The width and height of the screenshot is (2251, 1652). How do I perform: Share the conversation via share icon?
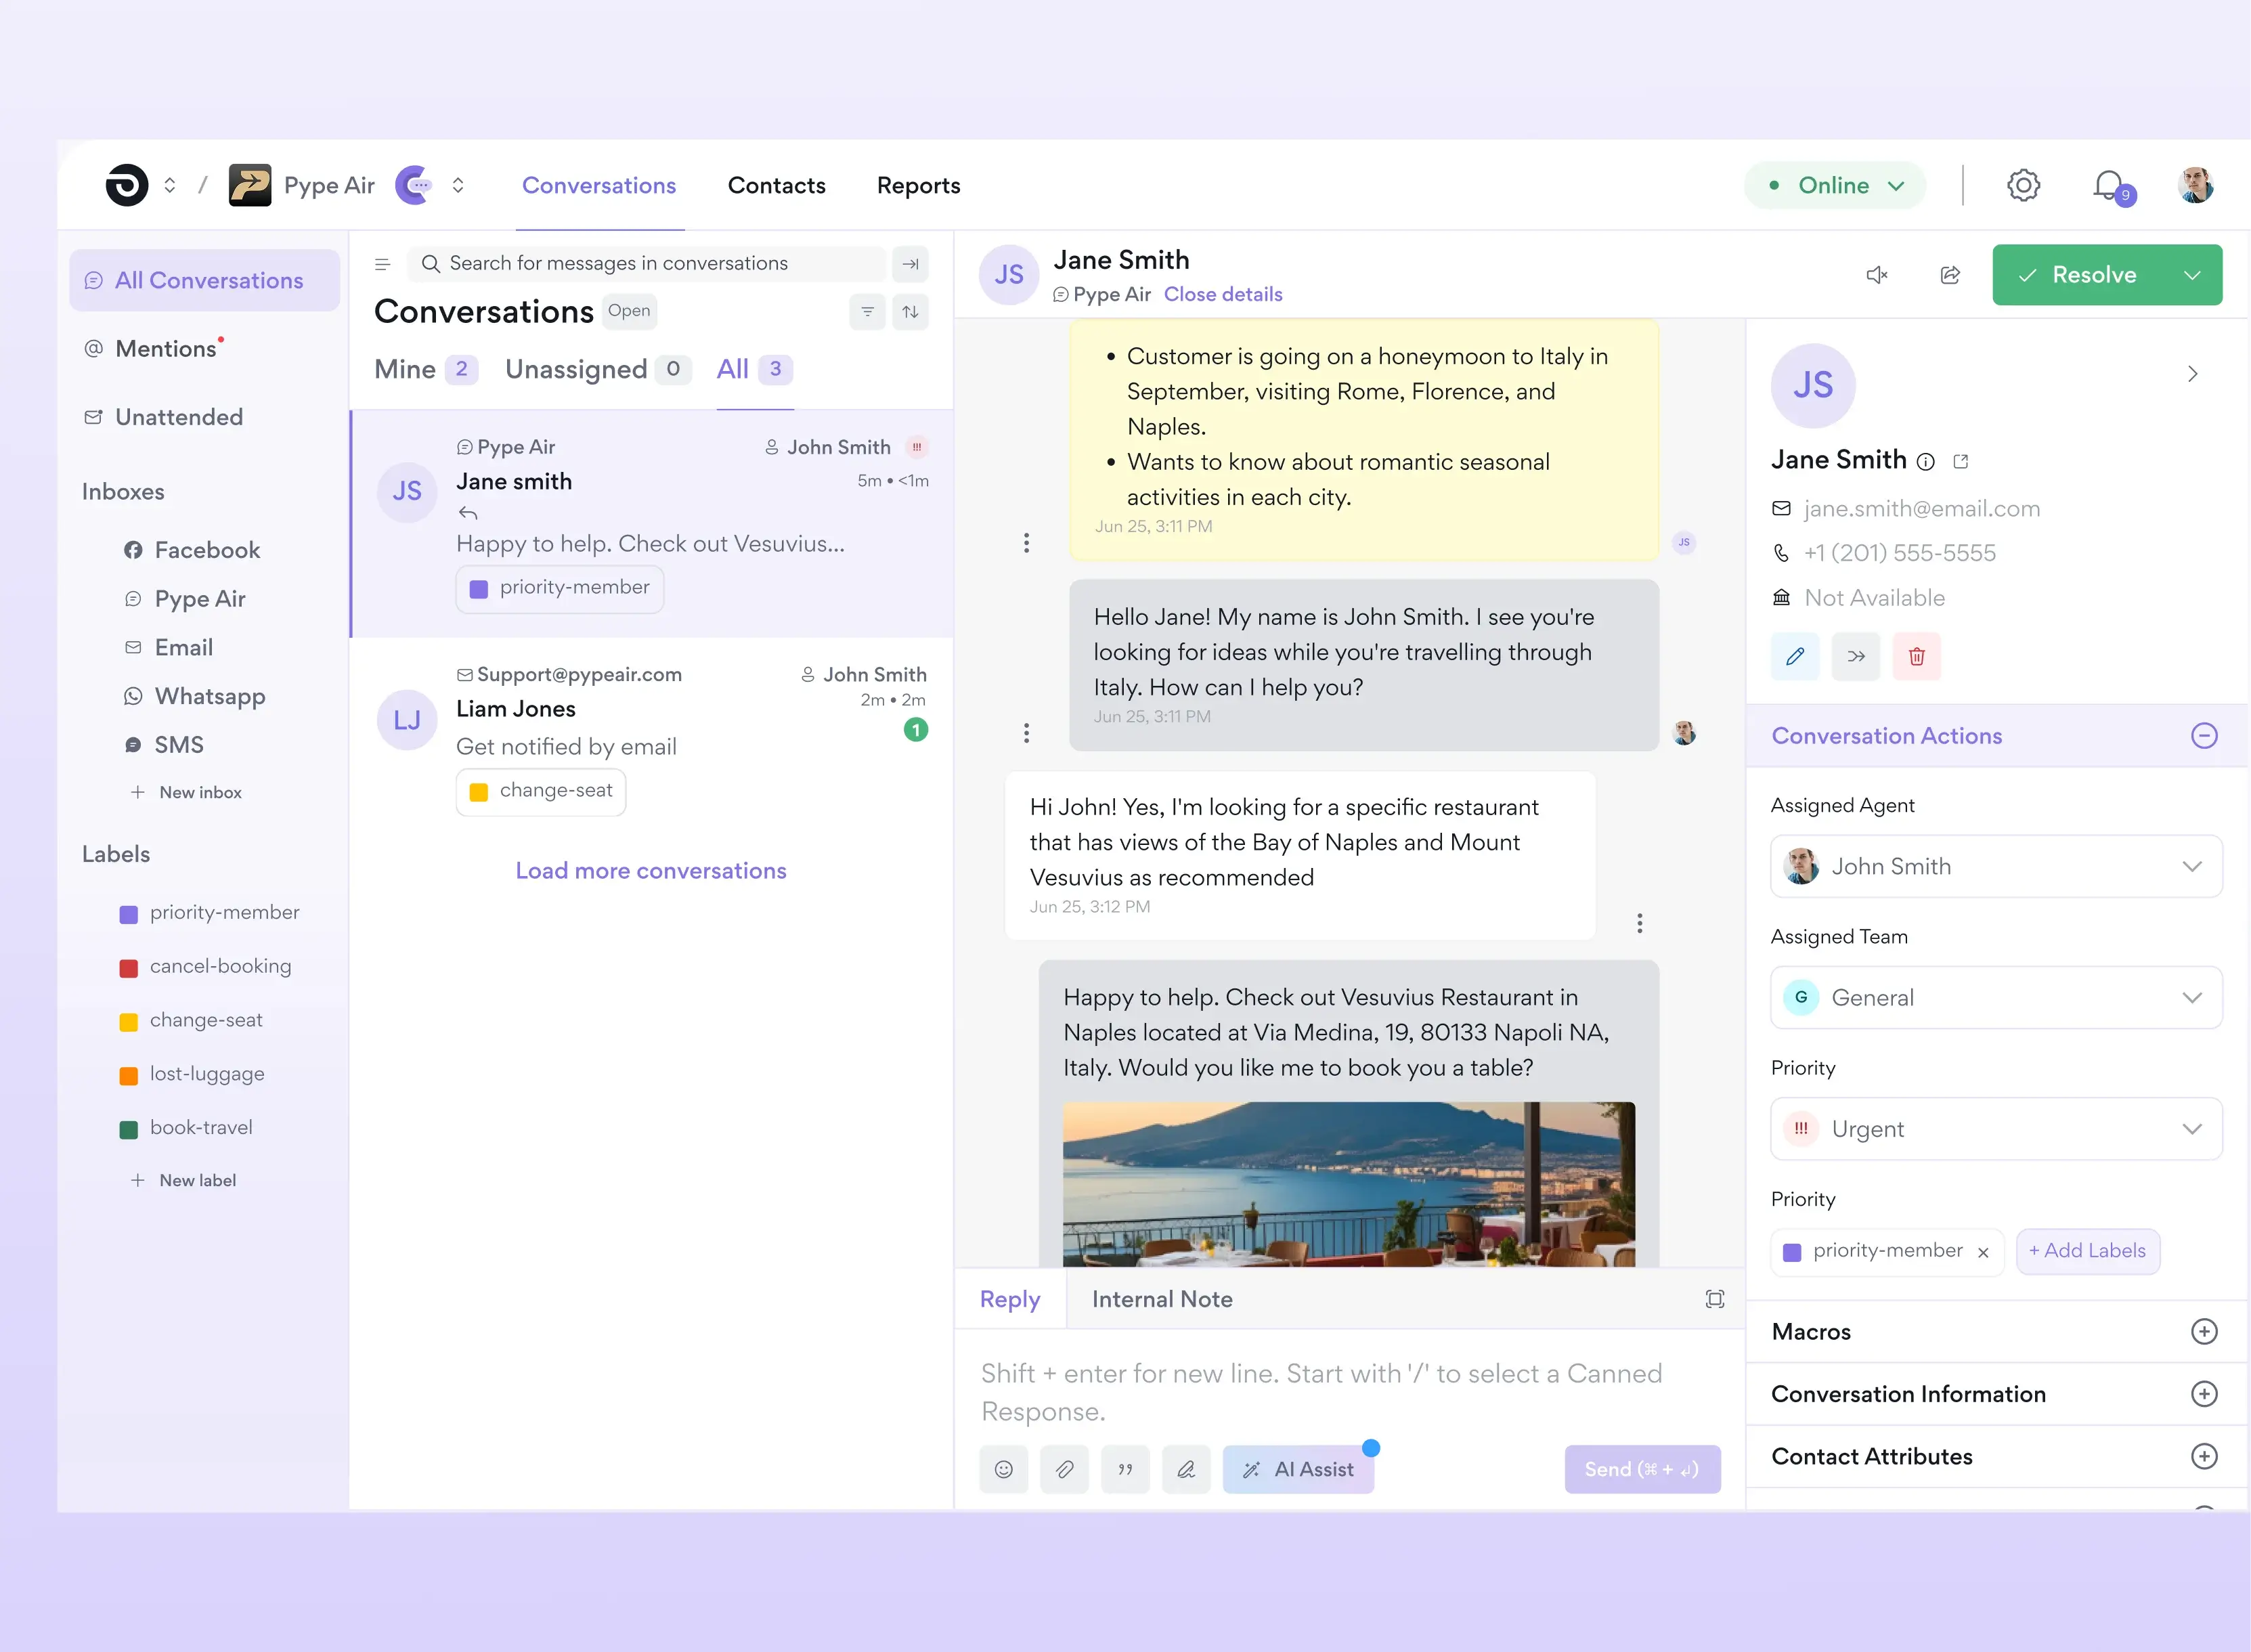1950,275
